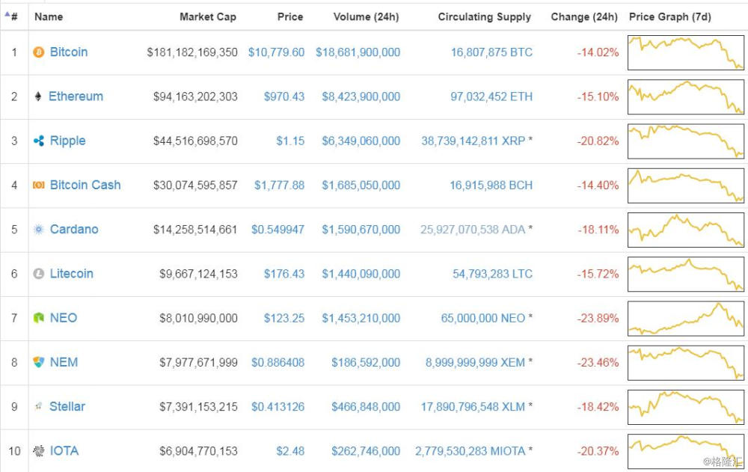Open the Ethereum name link

pos(76,96)
